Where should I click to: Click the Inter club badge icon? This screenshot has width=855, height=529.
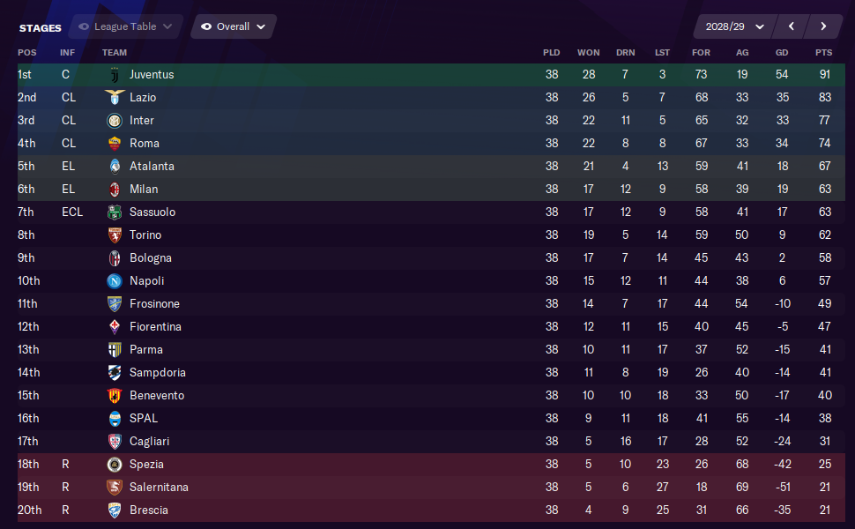[x=115, y=121]
